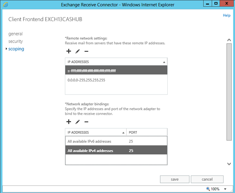
Task: Sort bindings IP ADDRESSES column arrow
Action: tap(123, 133)
